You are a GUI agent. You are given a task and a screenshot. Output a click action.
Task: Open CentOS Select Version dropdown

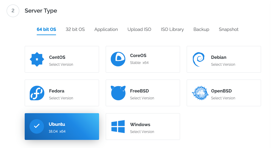[x=61, y=65]
